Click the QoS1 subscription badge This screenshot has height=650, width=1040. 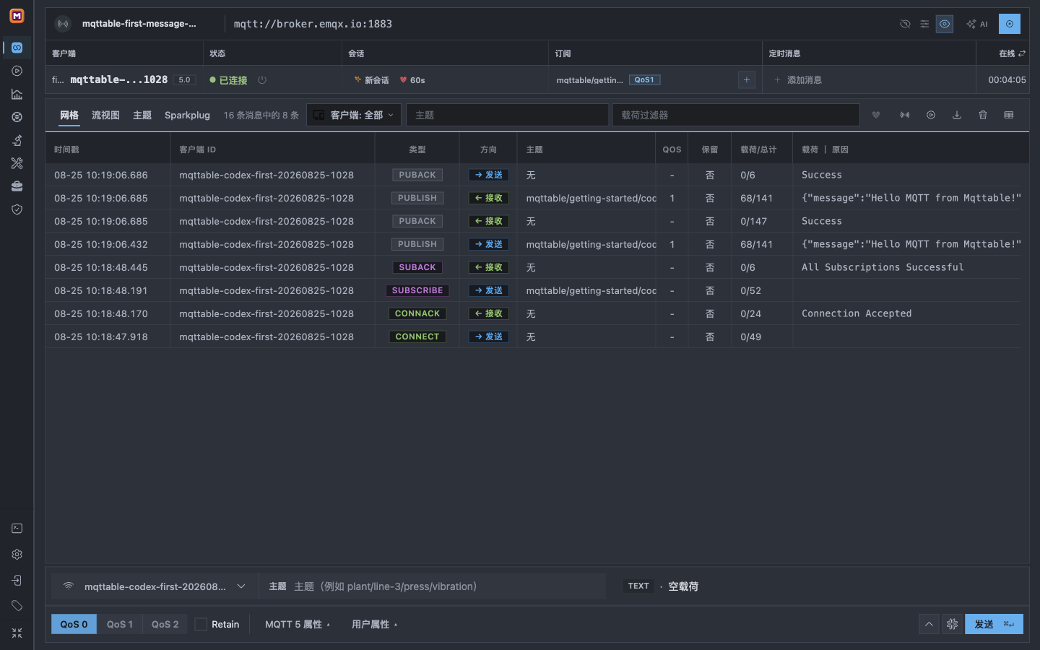click(x=644, y=80)
